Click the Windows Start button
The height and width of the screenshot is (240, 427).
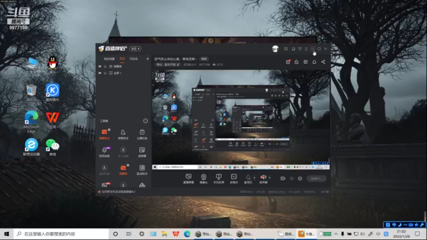(6, 234)
